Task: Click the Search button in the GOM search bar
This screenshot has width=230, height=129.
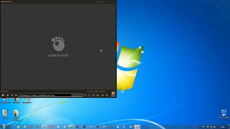Action: pyautogui.click(x=77, y=95)
